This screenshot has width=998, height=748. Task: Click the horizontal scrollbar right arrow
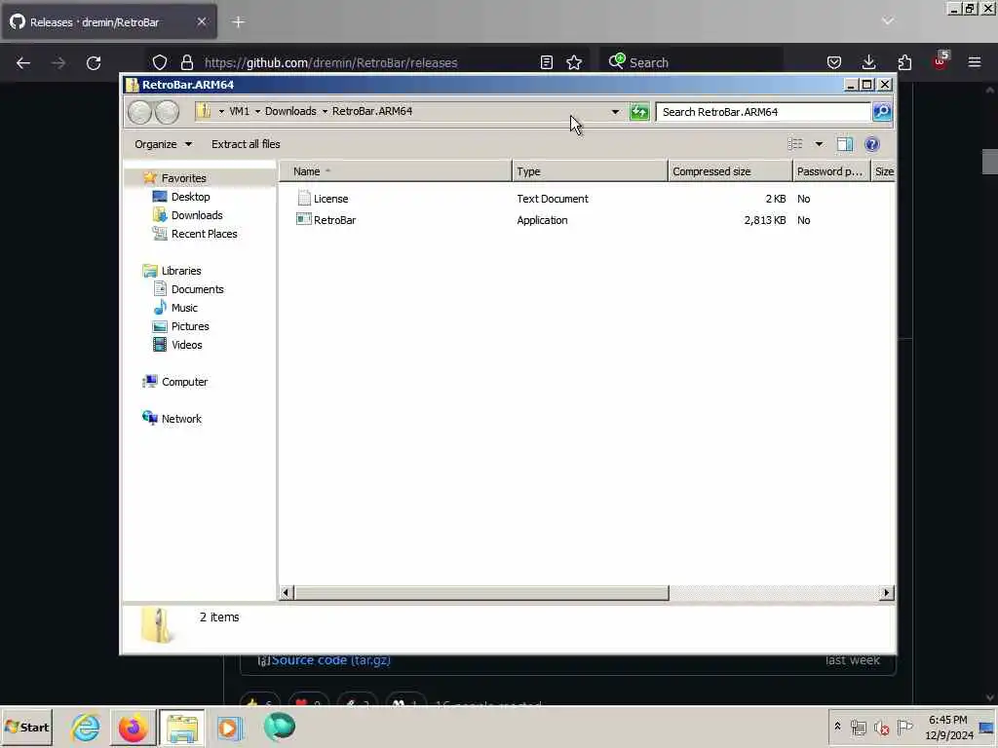coord(886,593)
